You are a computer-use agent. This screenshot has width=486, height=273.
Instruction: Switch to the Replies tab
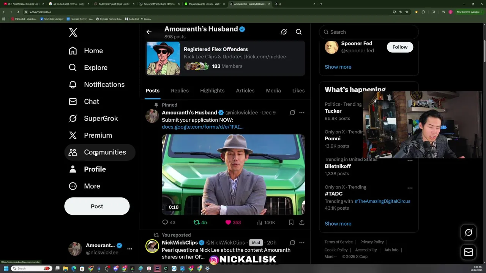(x=180, y=91)
